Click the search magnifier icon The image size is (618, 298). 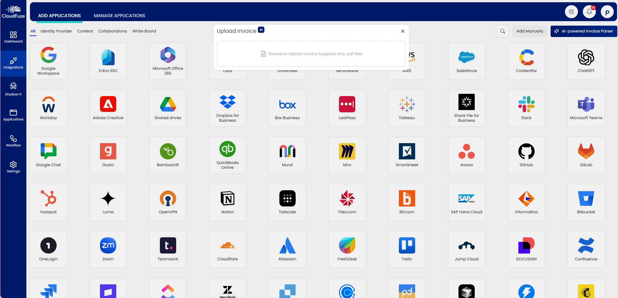click(x=502, y=31)
